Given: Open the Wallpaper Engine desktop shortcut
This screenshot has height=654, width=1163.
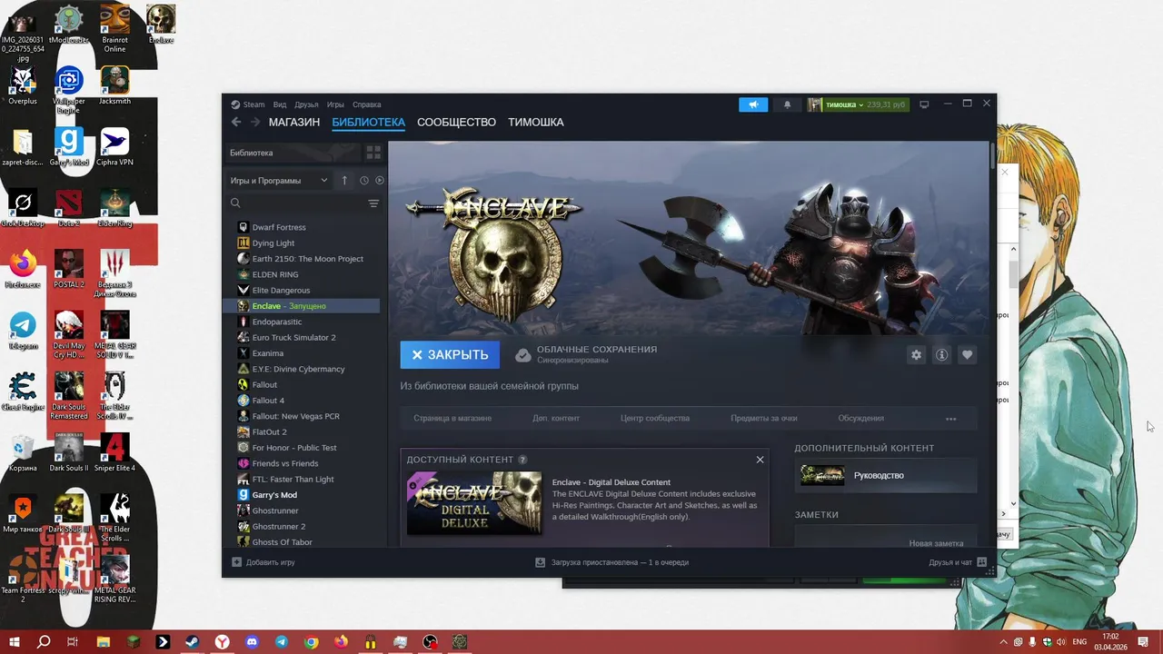Looking at the screenshot, I should tap(69, 89).
